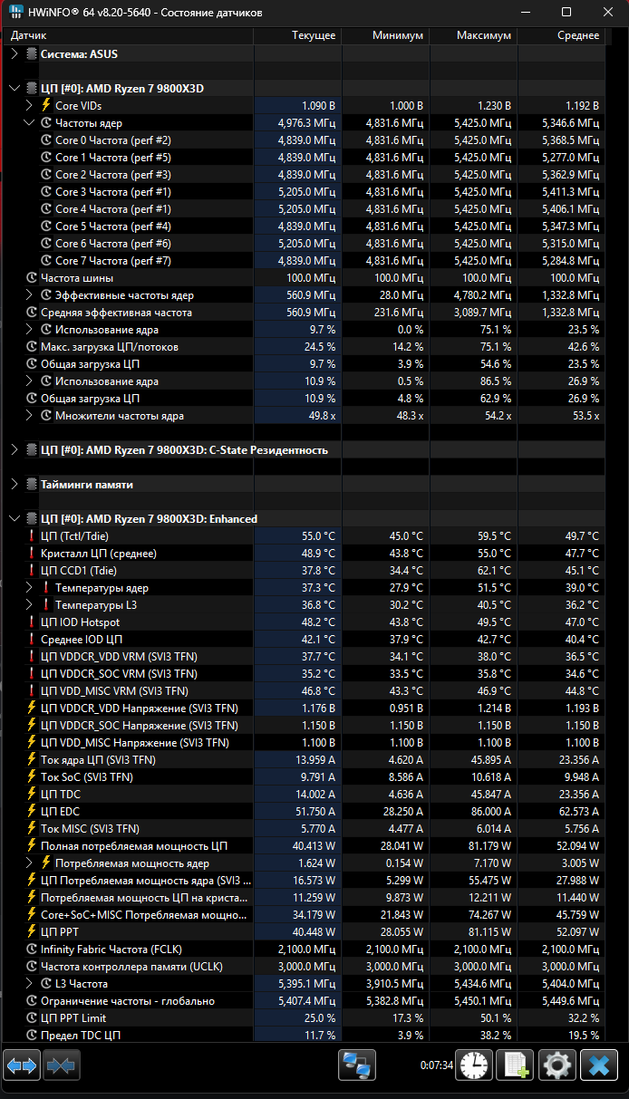Click the blue expand-columns arrows button

[x=22, y=1065]
